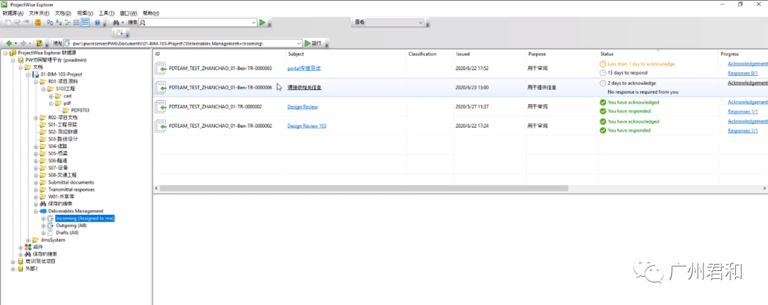
Task: Click transmittal icon for TR-0000003 row
Action: point(161,68)
